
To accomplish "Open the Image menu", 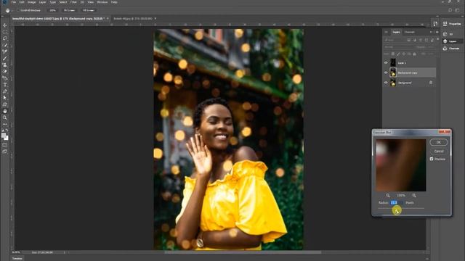I will coord(32,2).
